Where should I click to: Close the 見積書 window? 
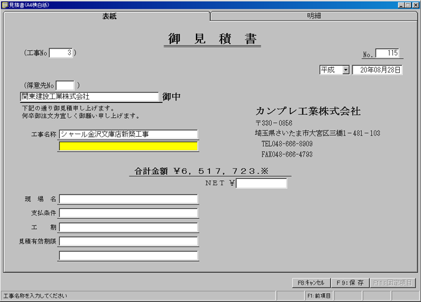pos(415,5)
